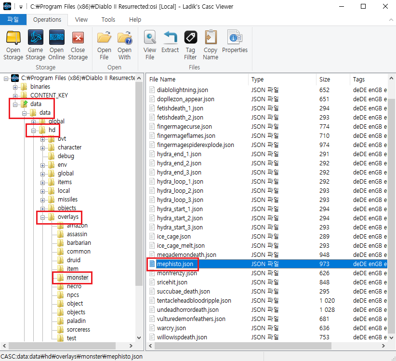Select the assassin folder in tree

(77, 234)
